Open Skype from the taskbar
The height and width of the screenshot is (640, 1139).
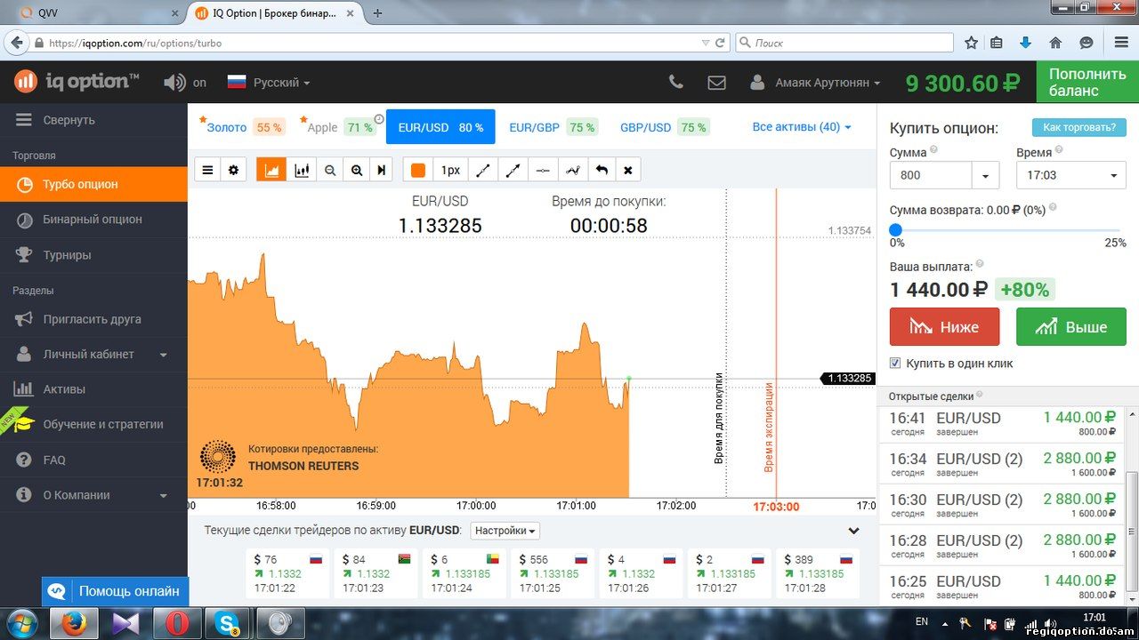(227, 623)
